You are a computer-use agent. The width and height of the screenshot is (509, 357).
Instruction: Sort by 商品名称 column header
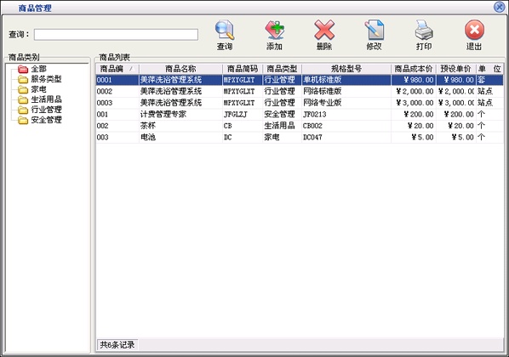coord(180,69)
